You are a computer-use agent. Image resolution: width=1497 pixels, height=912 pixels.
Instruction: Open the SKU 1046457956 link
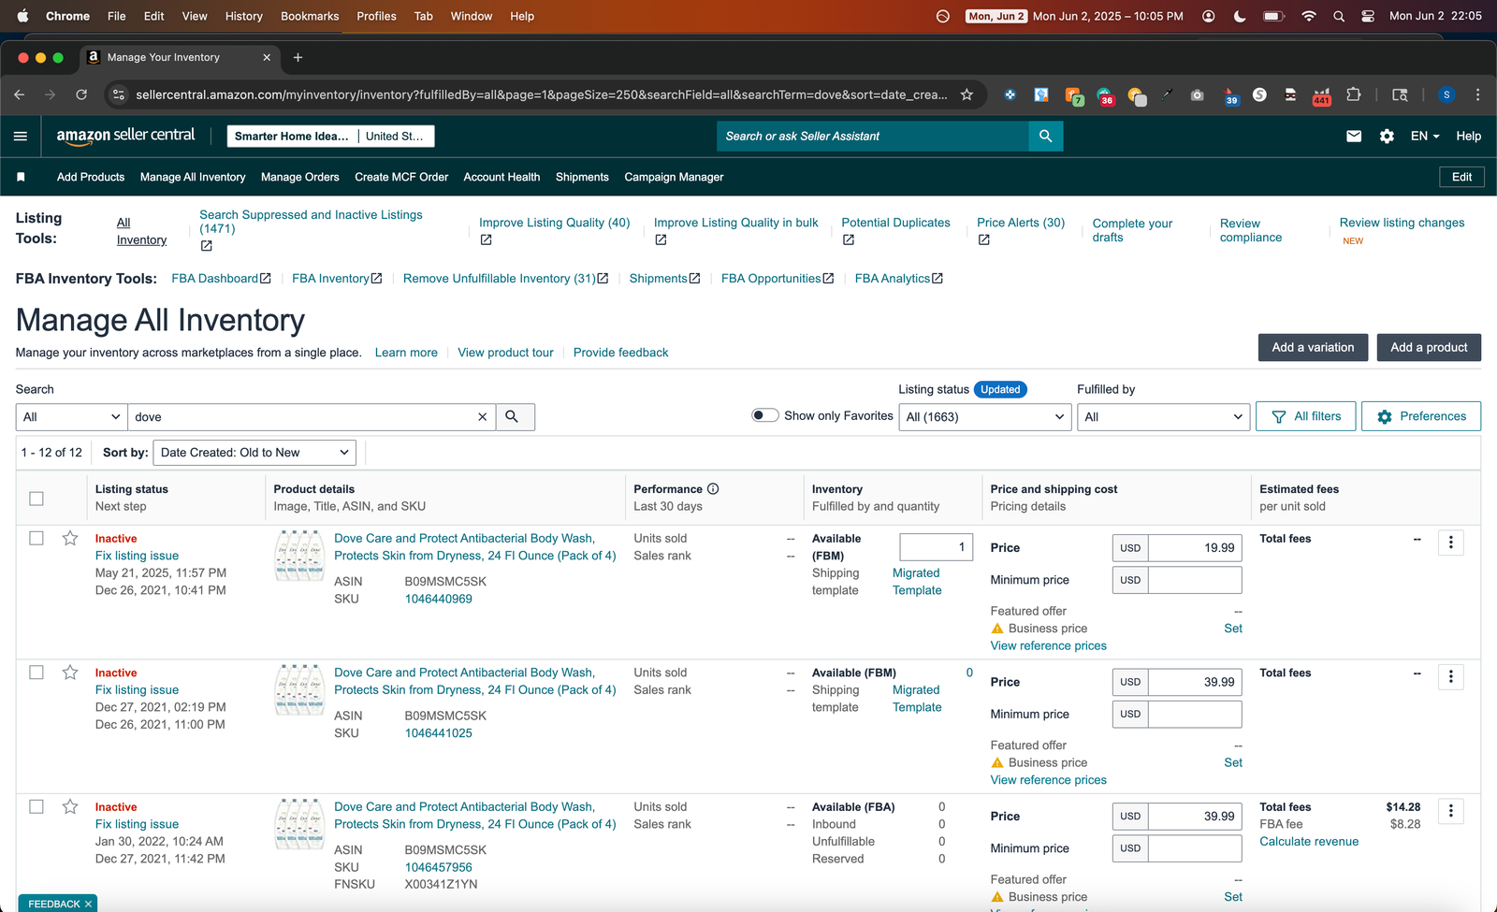coord(439,867)
